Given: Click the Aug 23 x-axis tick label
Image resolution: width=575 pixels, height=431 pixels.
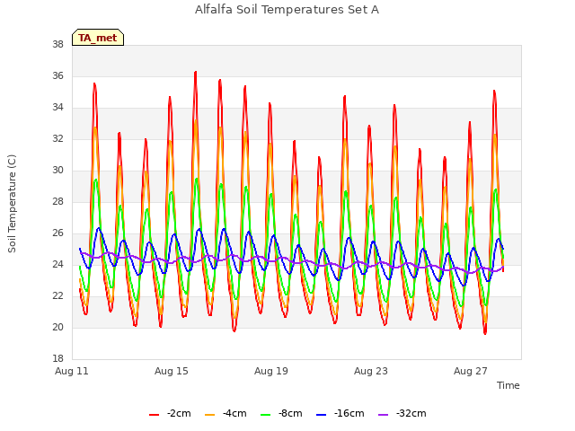Looking at the screenshot, I should [371, 371].
